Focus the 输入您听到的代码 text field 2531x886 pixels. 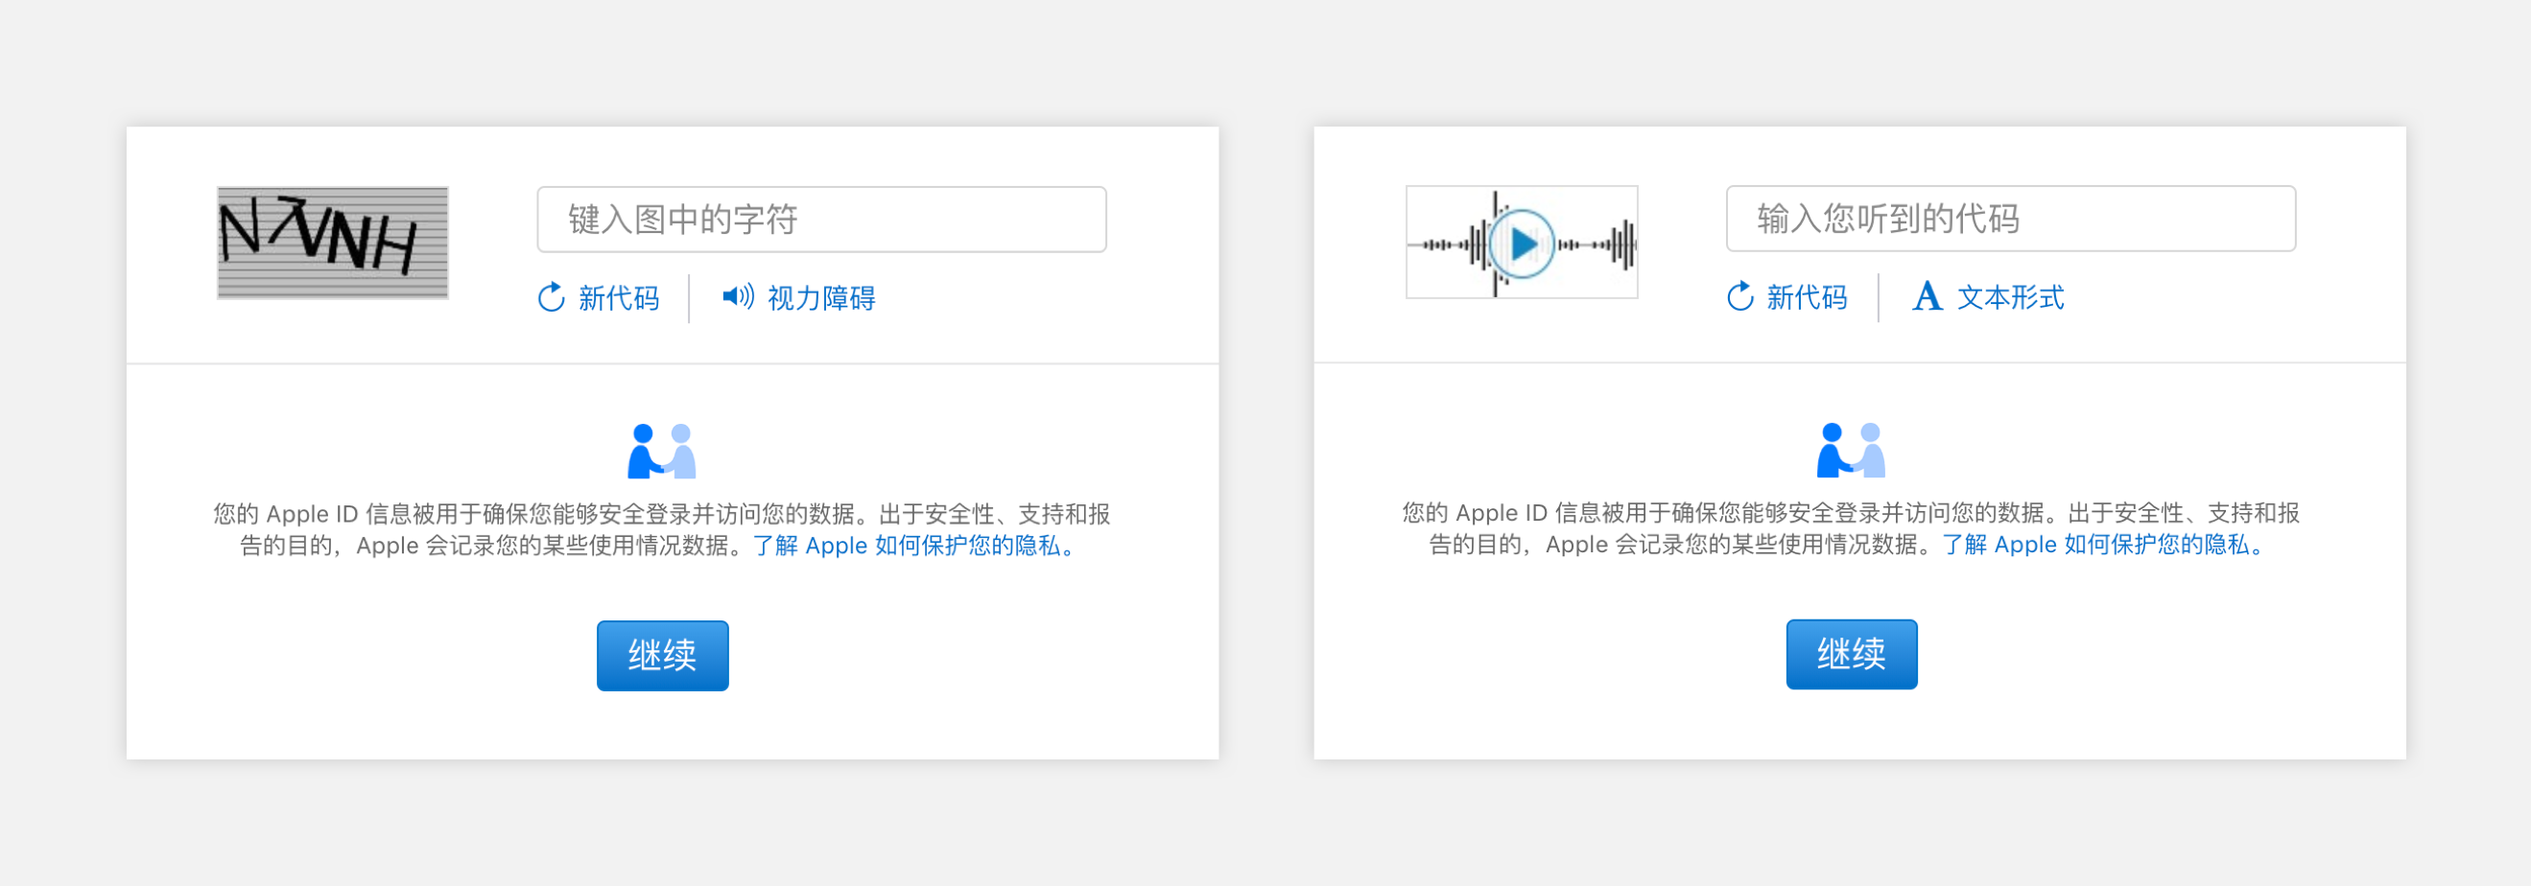pos(2010,218)
